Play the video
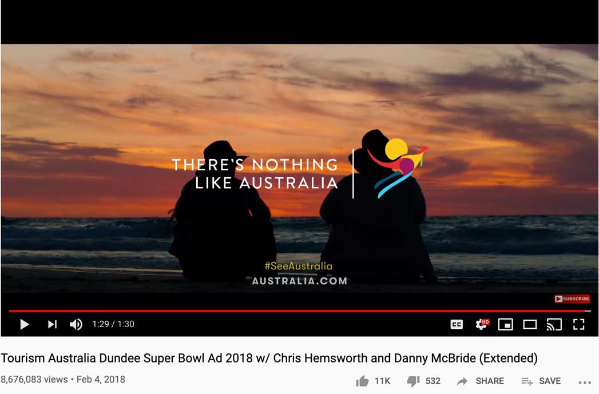 click(25, 324)
